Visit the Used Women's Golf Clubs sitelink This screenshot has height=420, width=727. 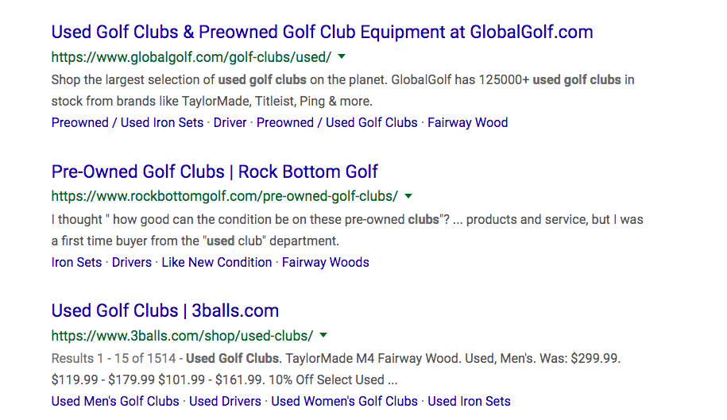pos(345,402)
